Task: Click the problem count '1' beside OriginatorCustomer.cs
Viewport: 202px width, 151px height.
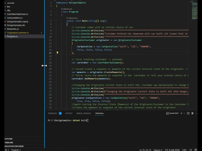Action: [x=41, y=33]
